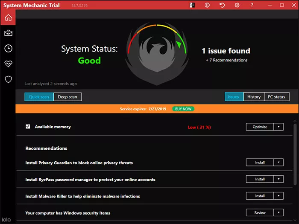Expand dropdown next to ByePass Install
This screenshot has width=299, height=224.
click(278, 179)
